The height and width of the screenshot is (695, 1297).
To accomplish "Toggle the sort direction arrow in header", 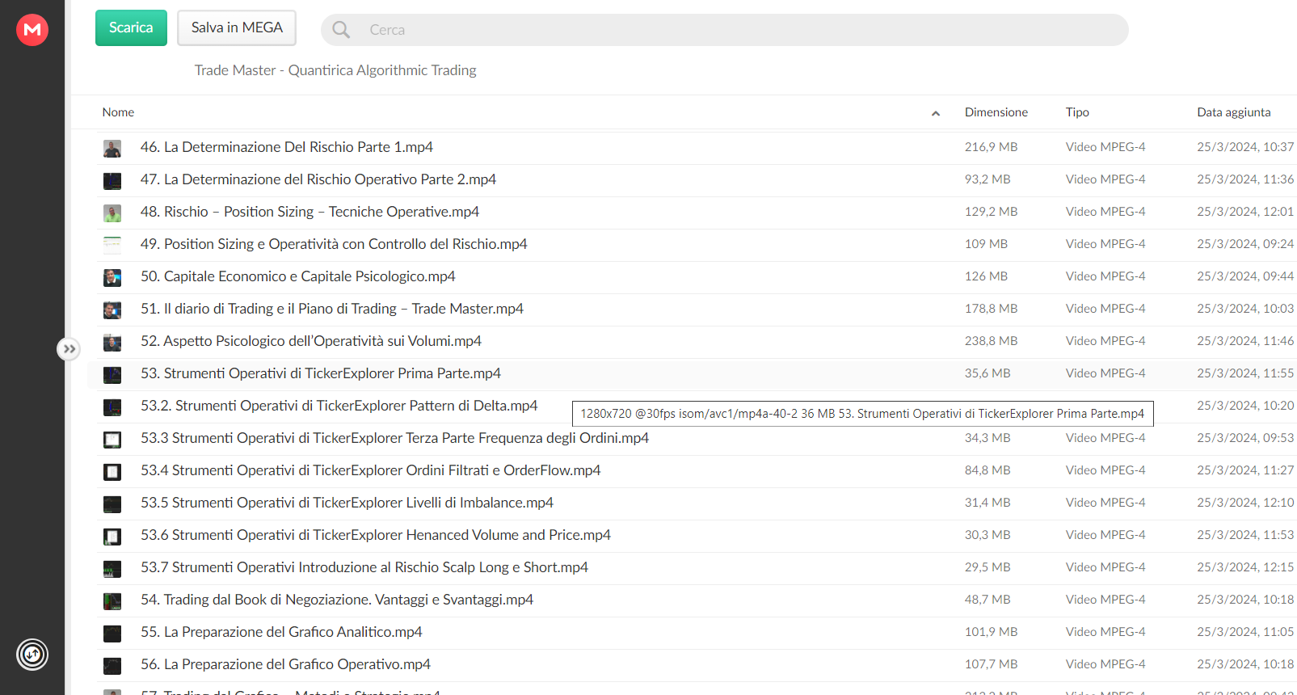I will 936,113.
